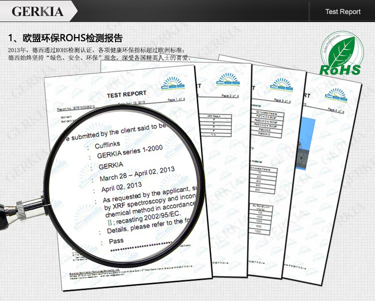Click the line by XRF spectroscopy

[x=150, y=203]
